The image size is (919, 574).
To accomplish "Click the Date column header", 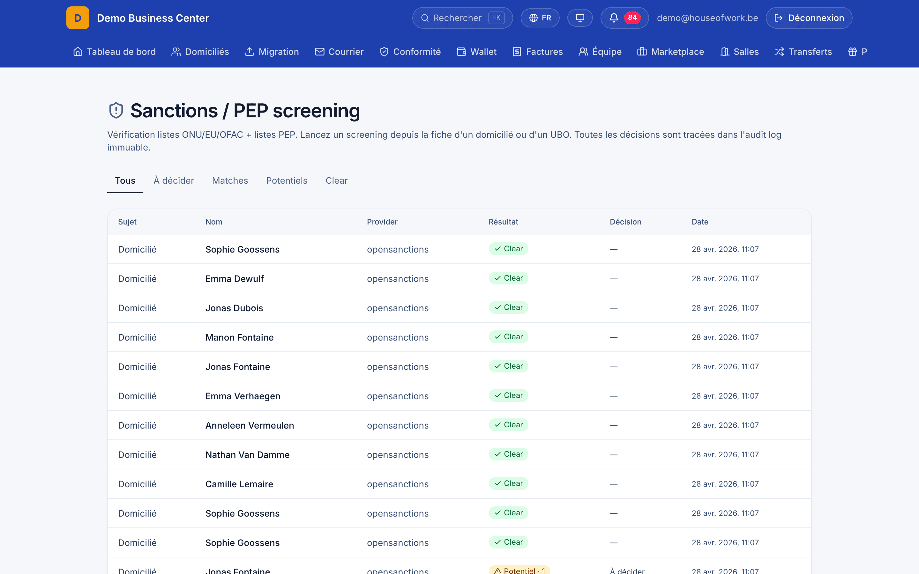I will point(700,222).
